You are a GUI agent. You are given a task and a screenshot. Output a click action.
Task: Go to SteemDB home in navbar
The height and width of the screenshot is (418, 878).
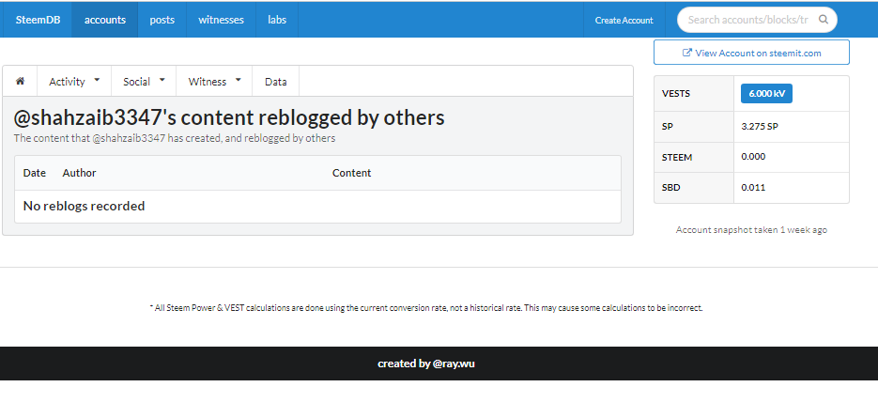[38, 20]
